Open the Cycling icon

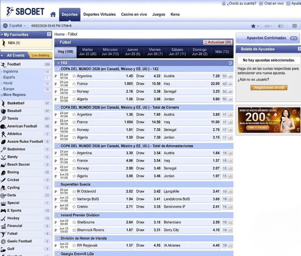tap(3, 188)
